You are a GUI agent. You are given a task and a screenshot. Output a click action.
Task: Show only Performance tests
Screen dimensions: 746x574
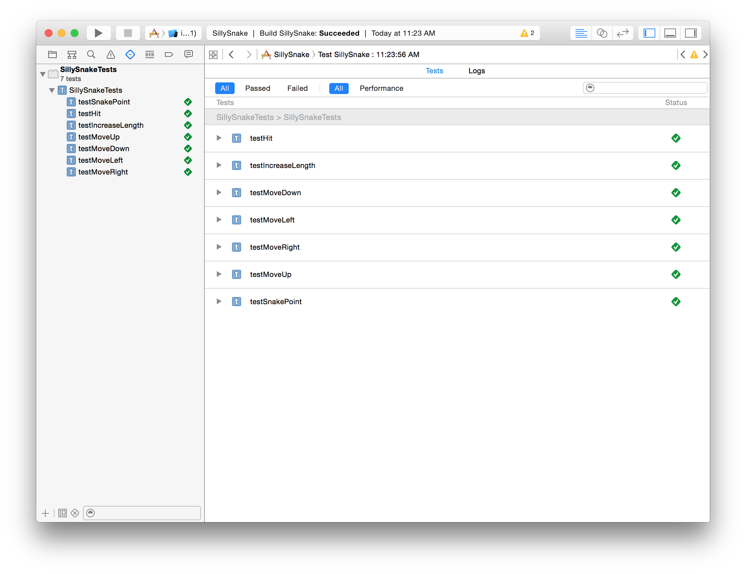(x=381, y=88)
